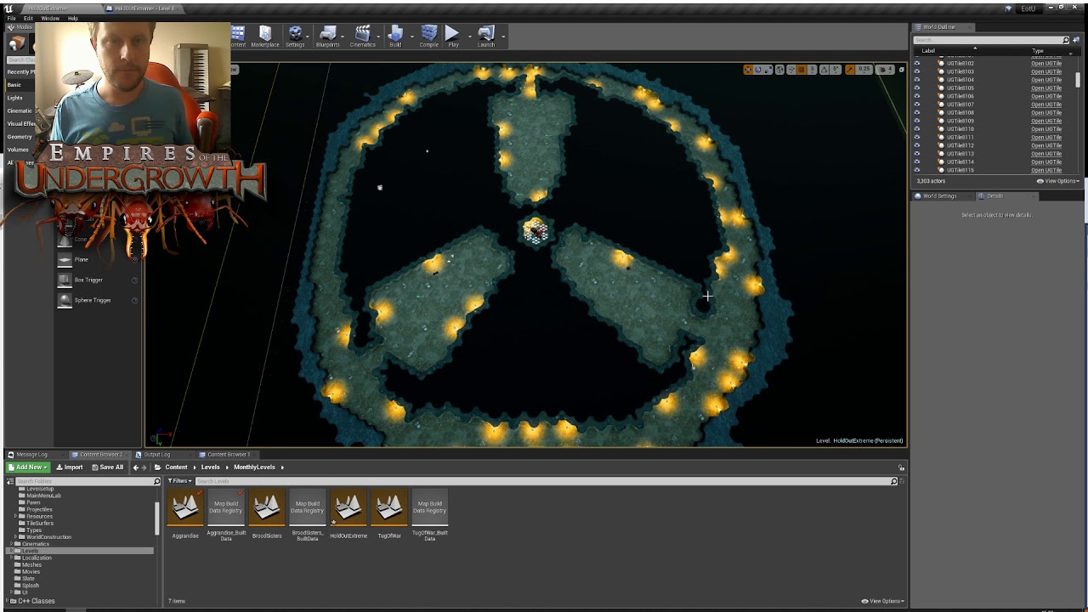Select the HoldOutExtreme level thumbnail
The width and height of the screenshot is (1088, 612).
348,507
